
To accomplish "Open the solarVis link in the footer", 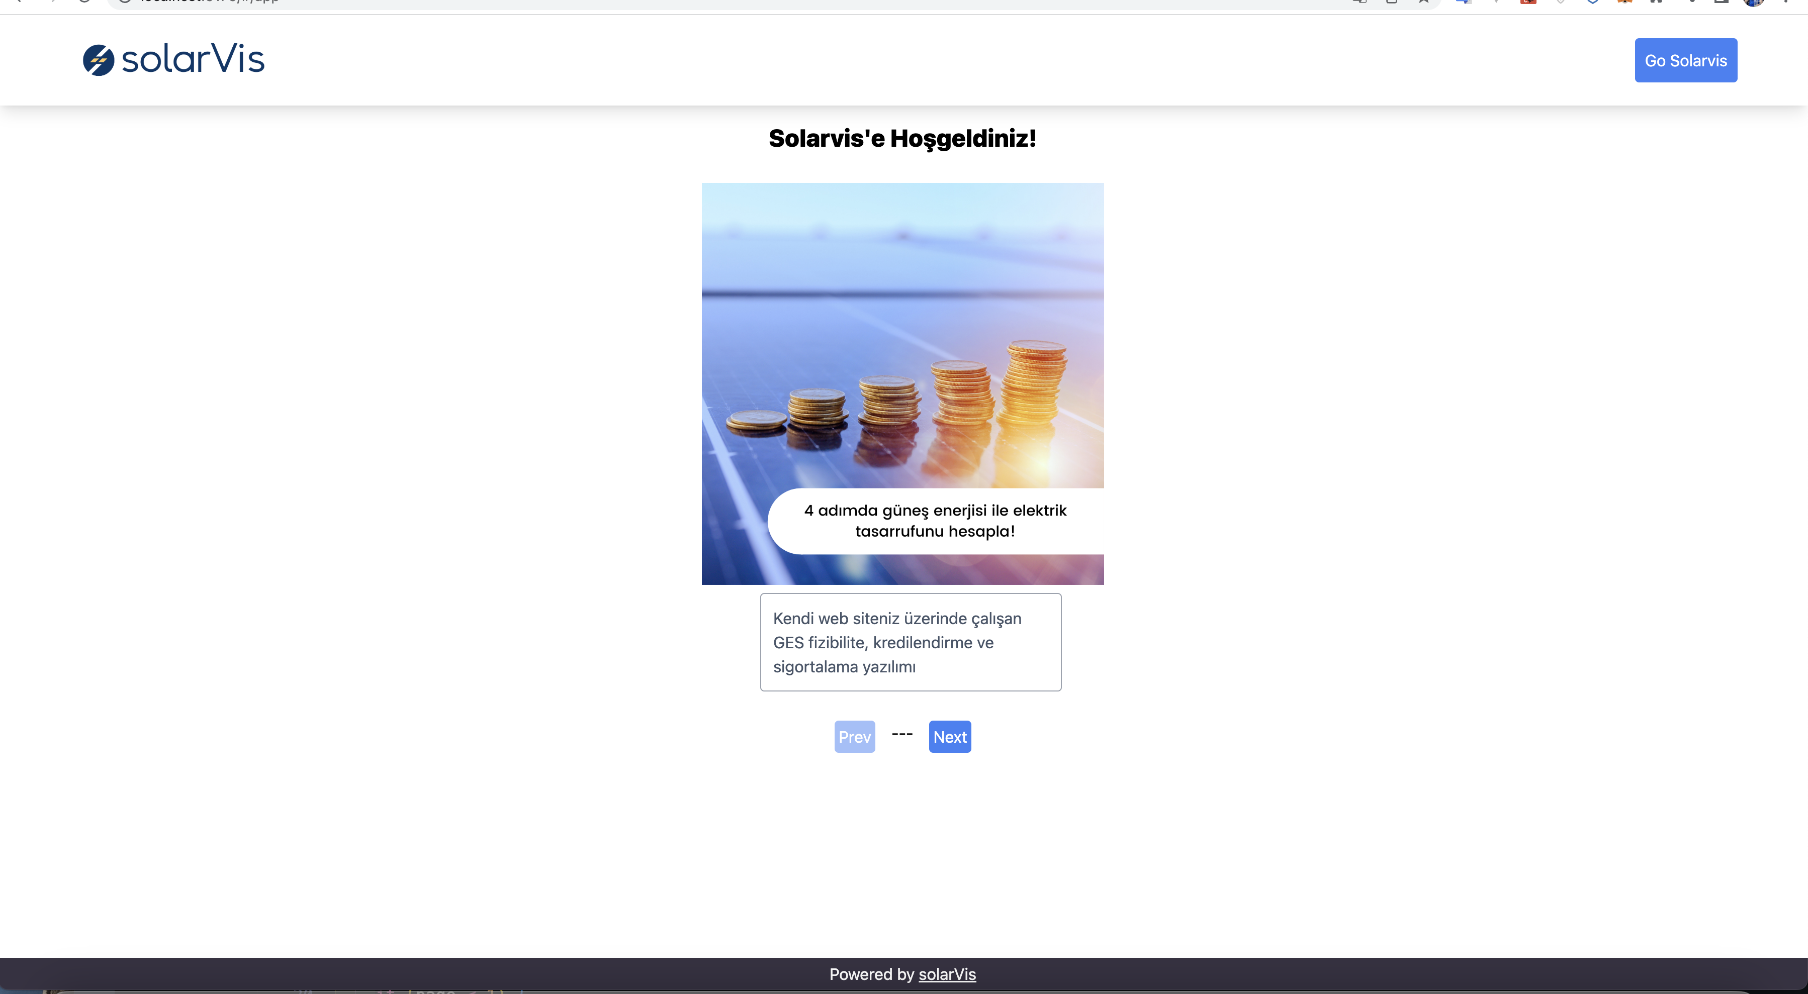I will tap(947, 974).
